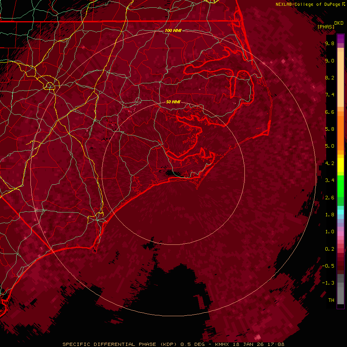Click the 2.6 value on the legend
Image resolution: width=347 pixels, height=347 pixels.
point(330,197)
